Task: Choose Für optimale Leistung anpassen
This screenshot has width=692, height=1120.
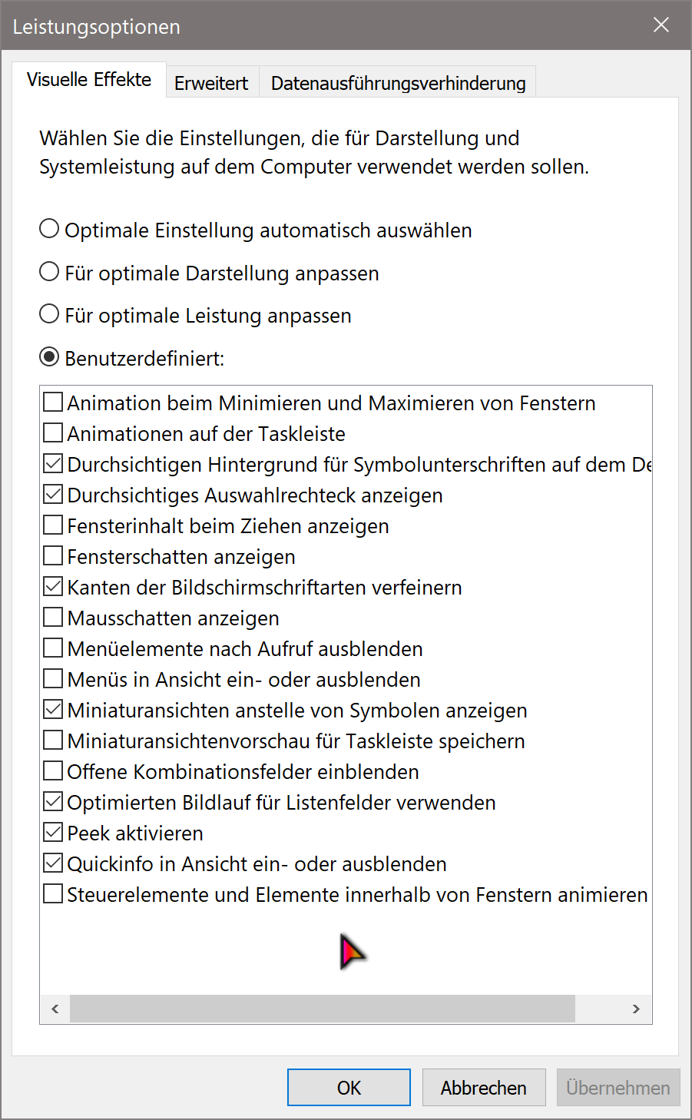Action: (49, 314)
